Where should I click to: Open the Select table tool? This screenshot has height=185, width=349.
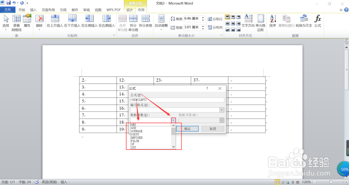pos(6,23)
